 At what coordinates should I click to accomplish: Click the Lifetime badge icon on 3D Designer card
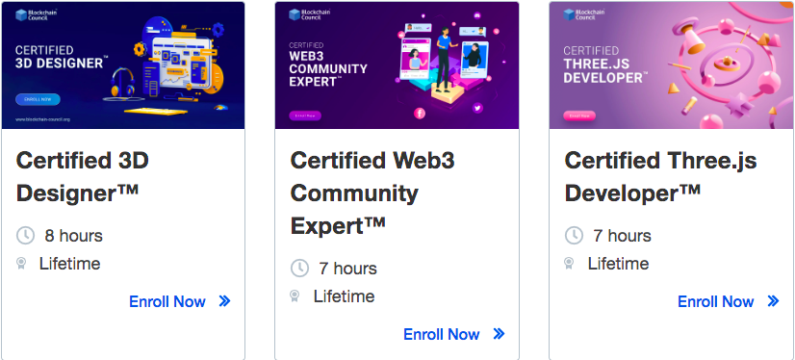(21, 264)
